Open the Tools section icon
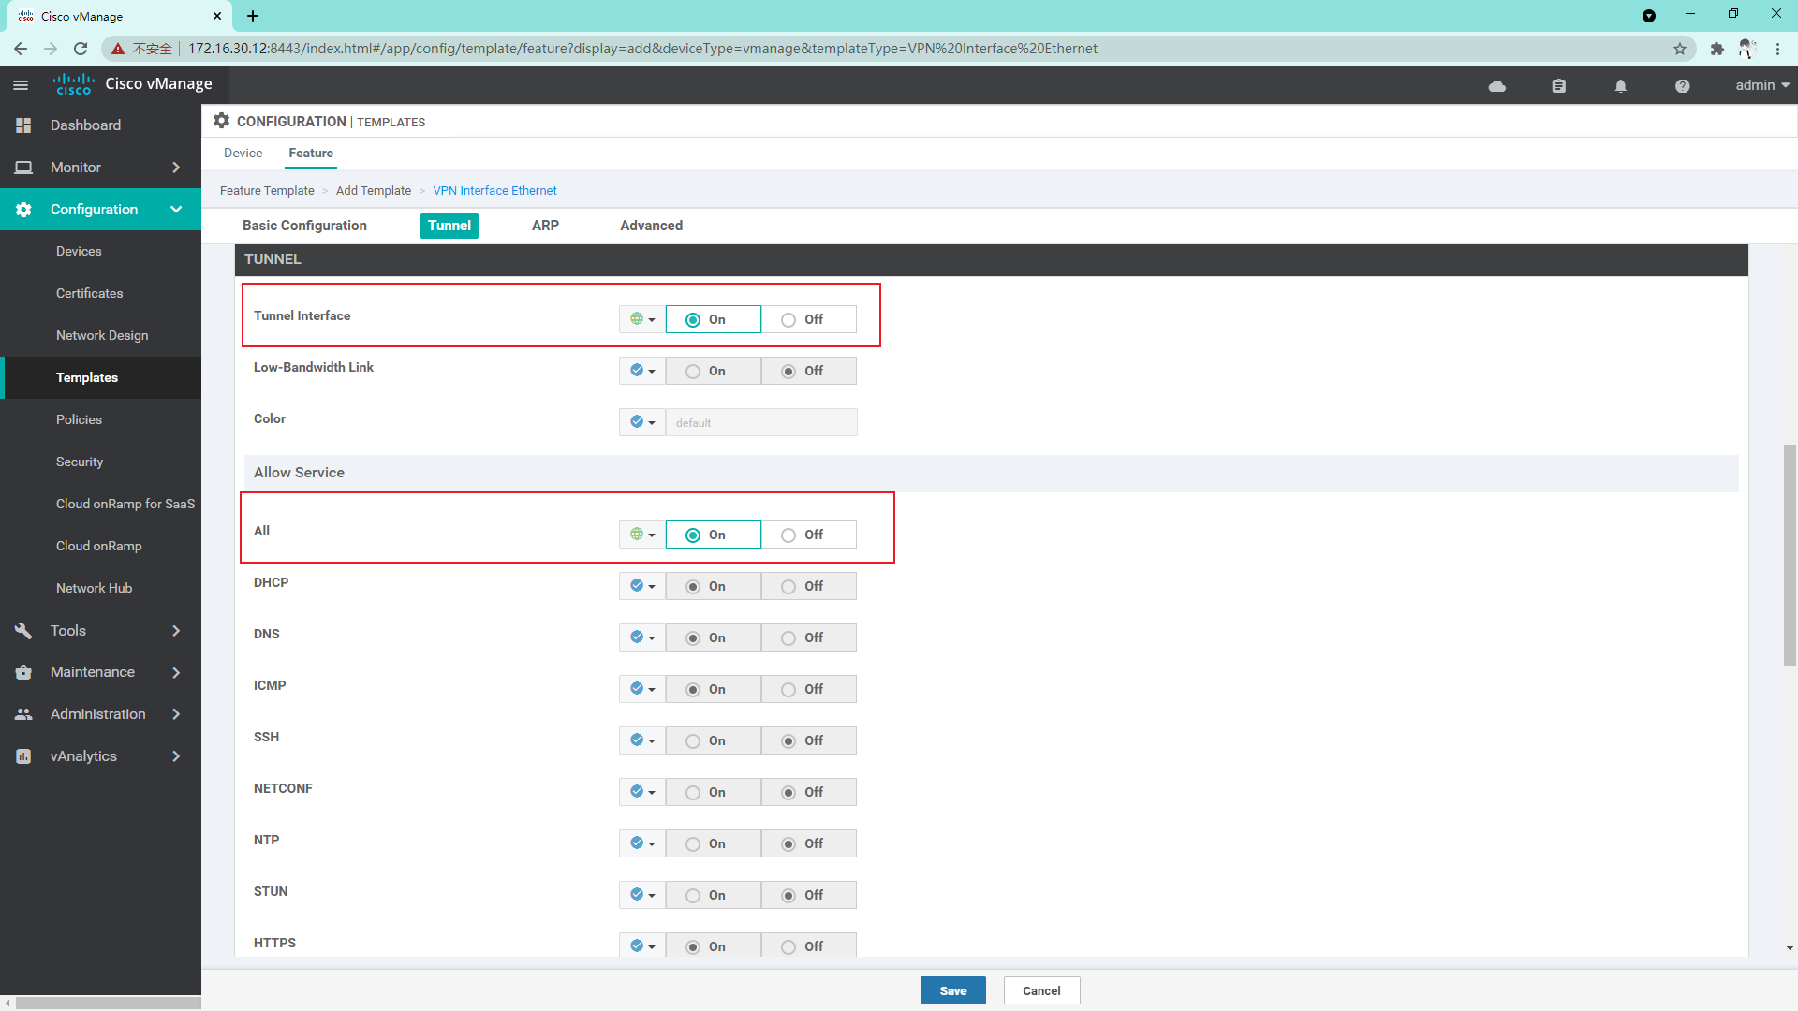The width and height of the screenshot is (1798, 1011). pos(23,630)
